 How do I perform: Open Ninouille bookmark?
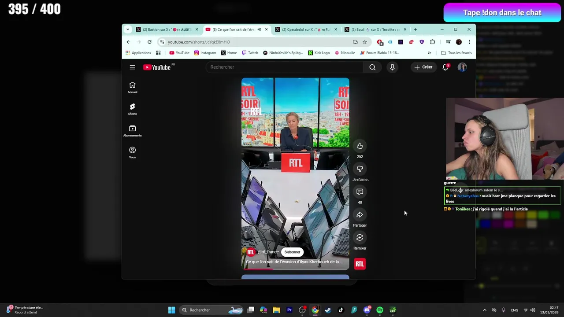pyautogui.click(x=345, y=53)
